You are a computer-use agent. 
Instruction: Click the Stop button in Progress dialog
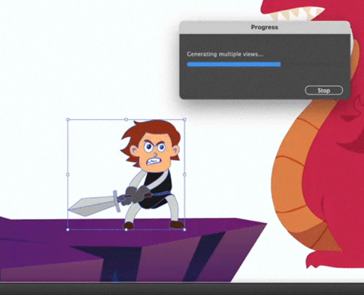tap(324, 90)
